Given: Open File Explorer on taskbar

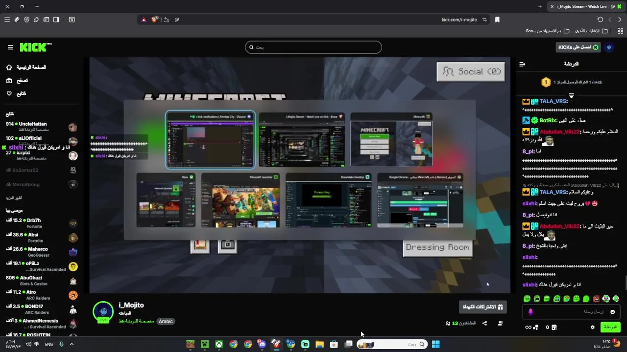Looking at the screenshot, I should click(x=319, y=344).
